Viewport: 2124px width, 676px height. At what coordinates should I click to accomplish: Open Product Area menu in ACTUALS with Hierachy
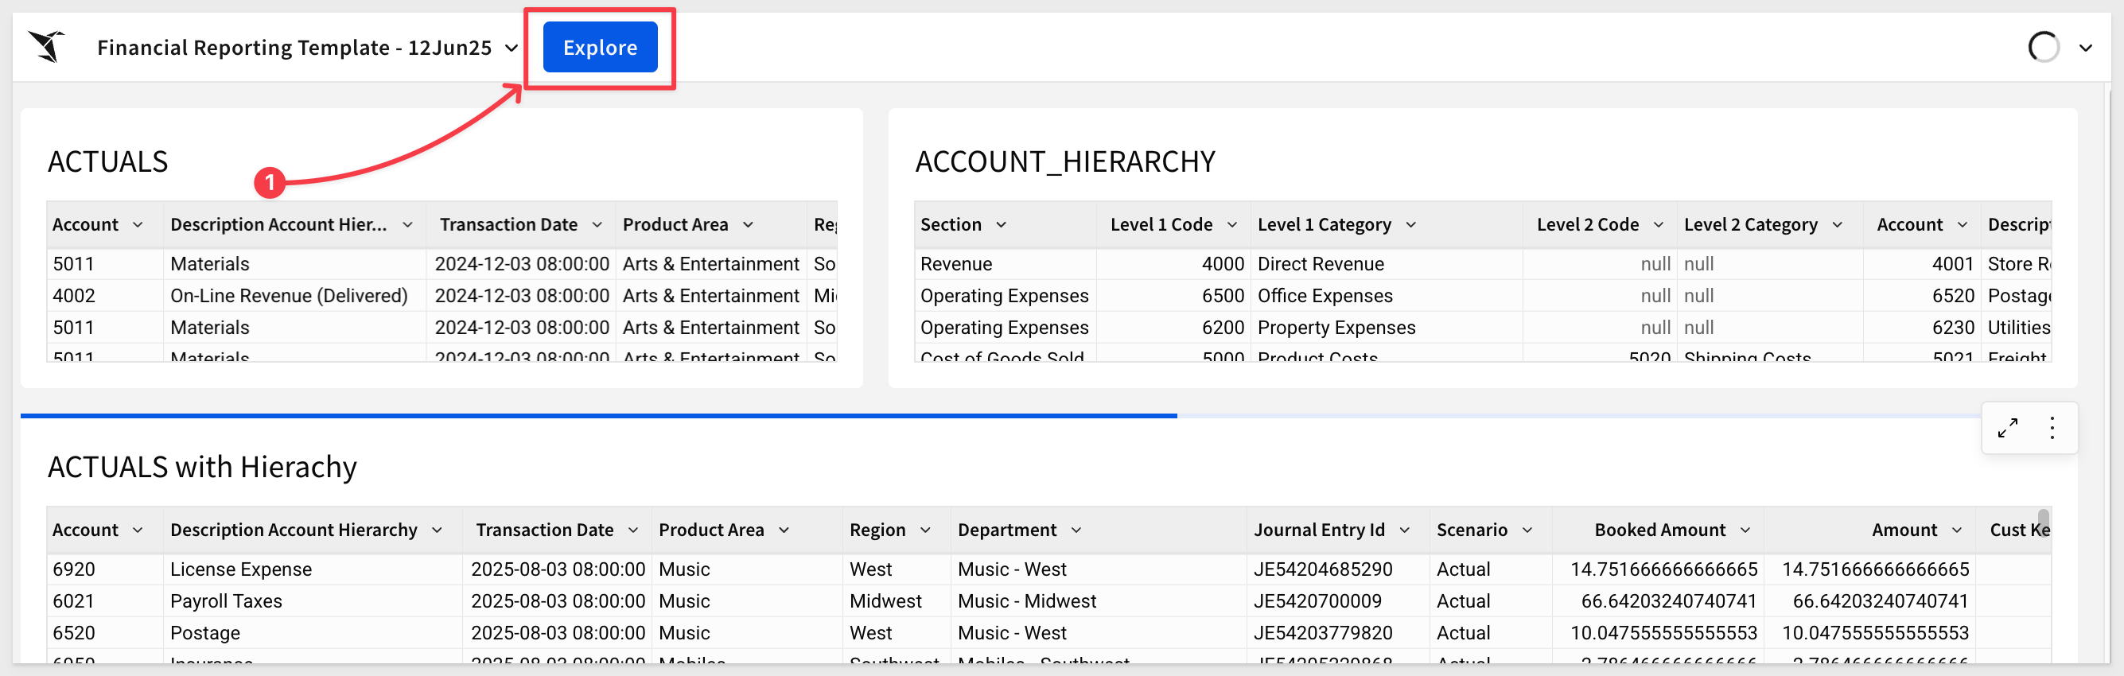tap(784, 530)
